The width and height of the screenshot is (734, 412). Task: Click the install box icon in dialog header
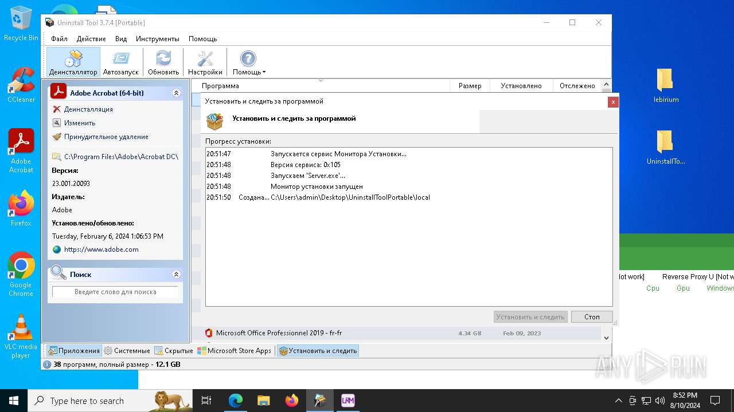point(214,121)
